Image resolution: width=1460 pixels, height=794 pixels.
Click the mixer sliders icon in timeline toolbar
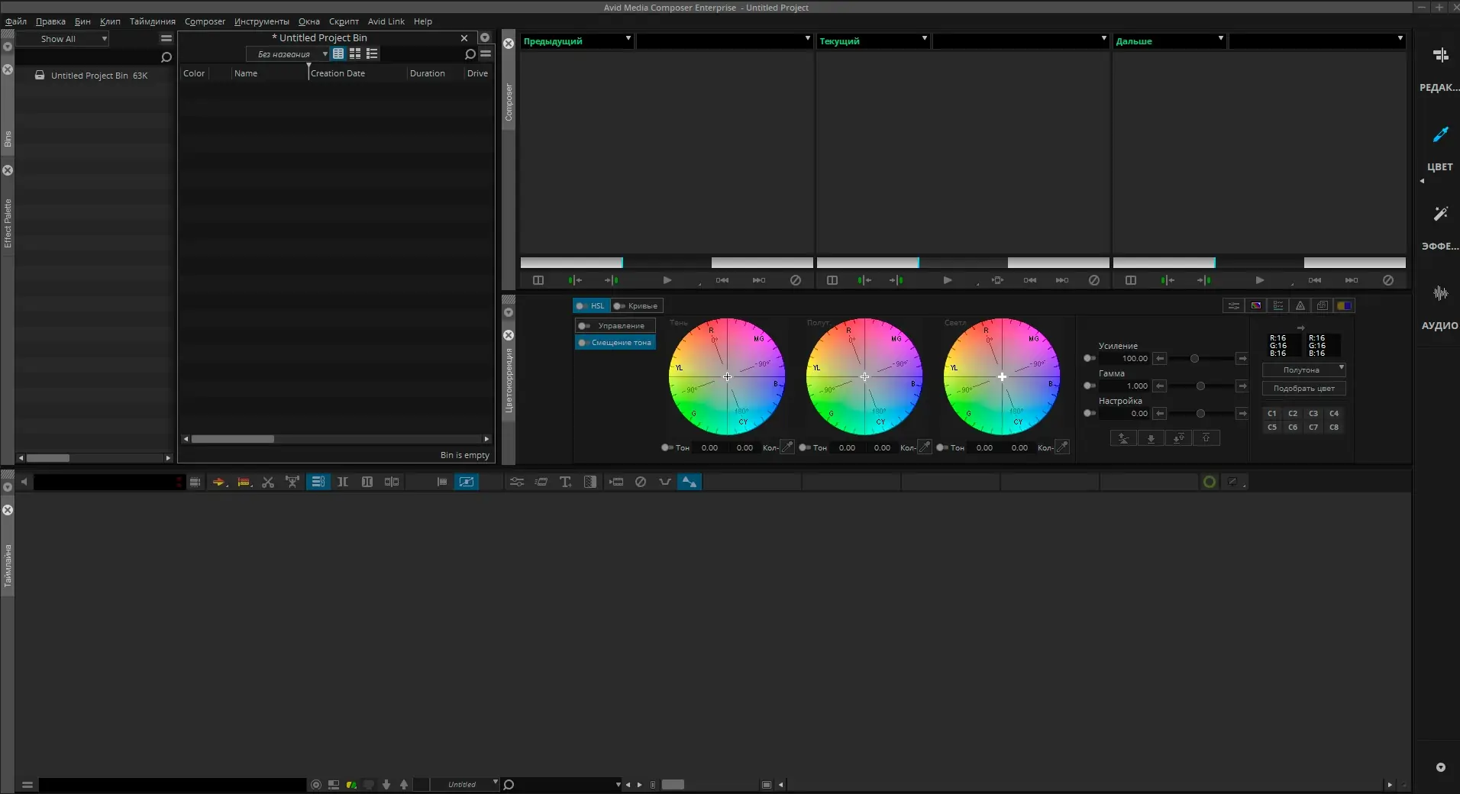pos(517,482)
